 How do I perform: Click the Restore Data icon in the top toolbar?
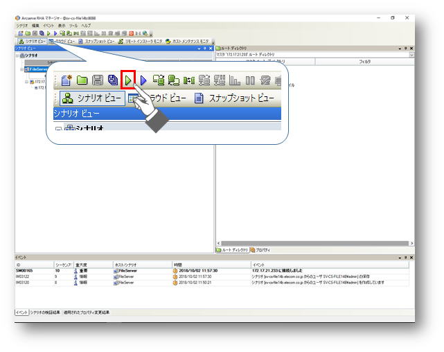[69, 33]
